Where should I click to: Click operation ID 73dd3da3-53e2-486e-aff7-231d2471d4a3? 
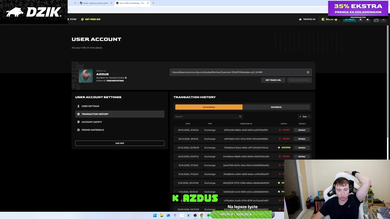coord(246,148)
